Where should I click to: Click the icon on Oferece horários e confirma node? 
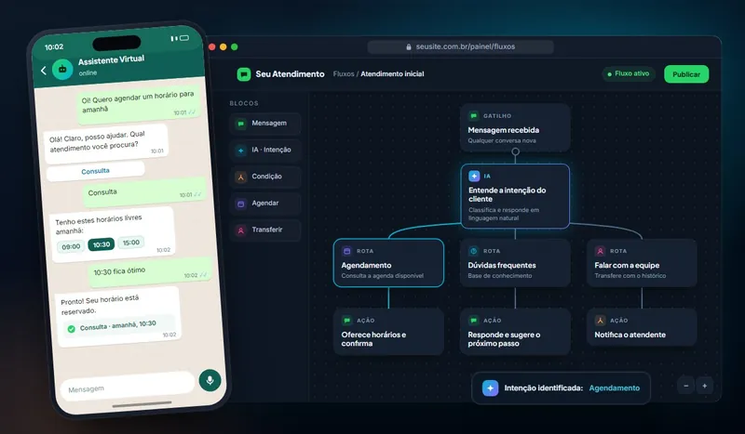point(346,321)
